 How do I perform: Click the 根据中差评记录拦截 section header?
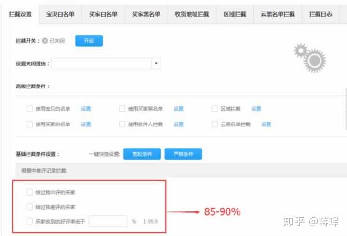coord(181,171)
